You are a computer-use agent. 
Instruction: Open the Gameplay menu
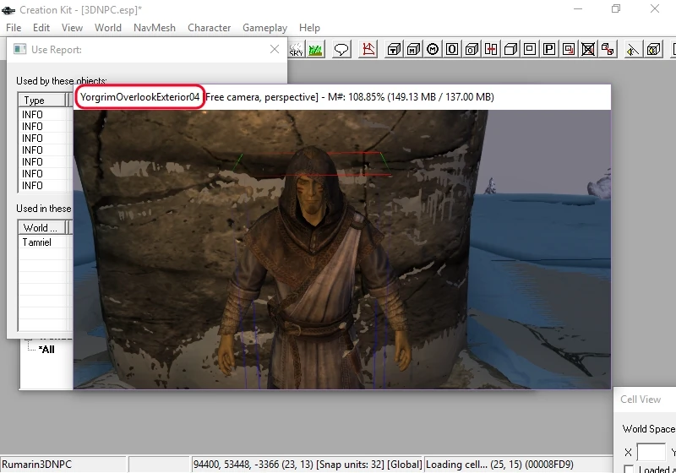[264, 28]
